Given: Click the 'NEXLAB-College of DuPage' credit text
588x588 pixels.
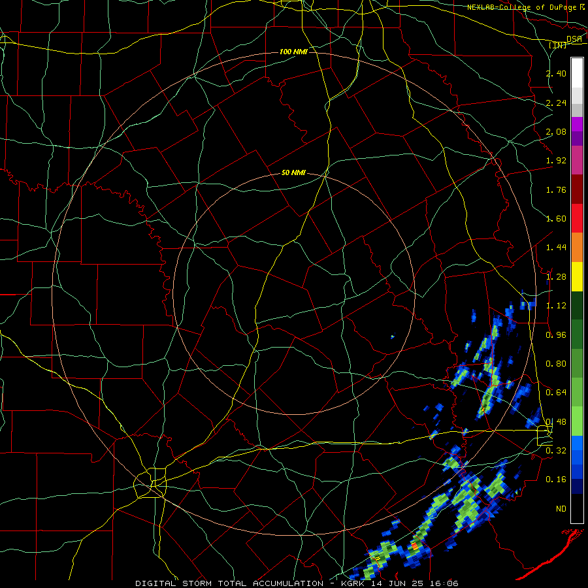Looking at the screenshot, I should (x=522, y=7).
